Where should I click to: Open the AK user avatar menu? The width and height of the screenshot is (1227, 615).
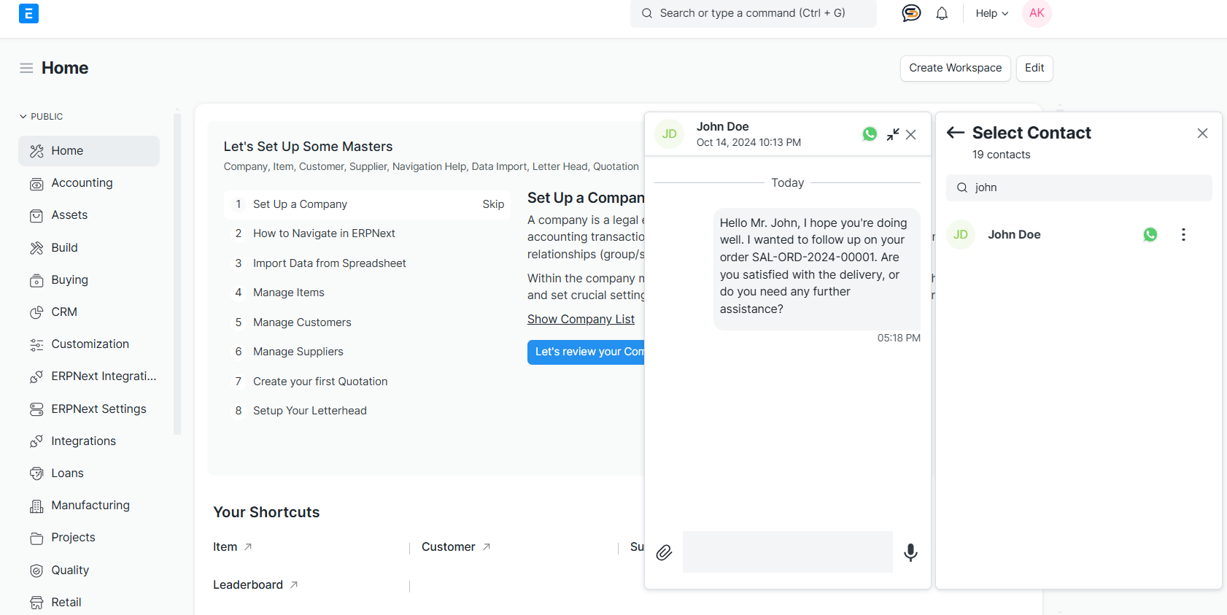coord(1037,13)
